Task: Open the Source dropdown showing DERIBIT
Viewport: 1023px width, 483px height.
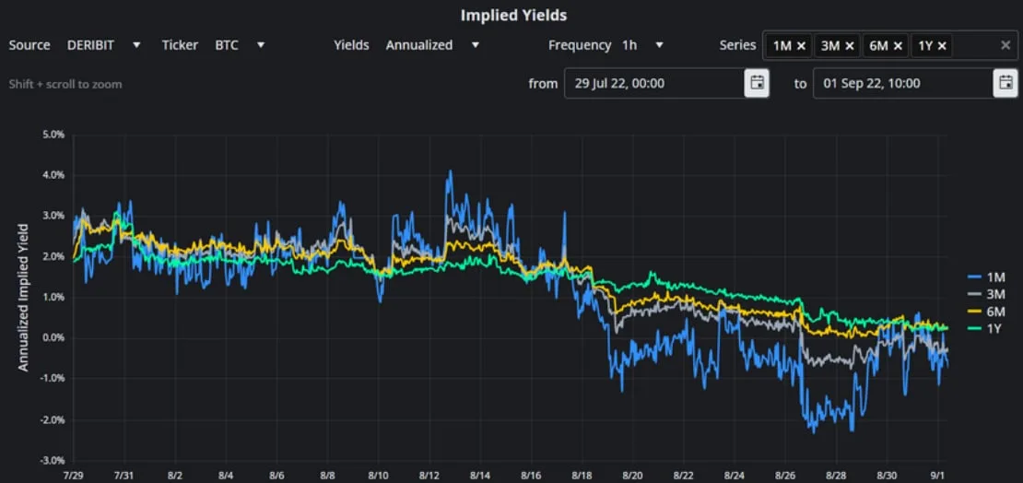Action: tap(104, 45)
